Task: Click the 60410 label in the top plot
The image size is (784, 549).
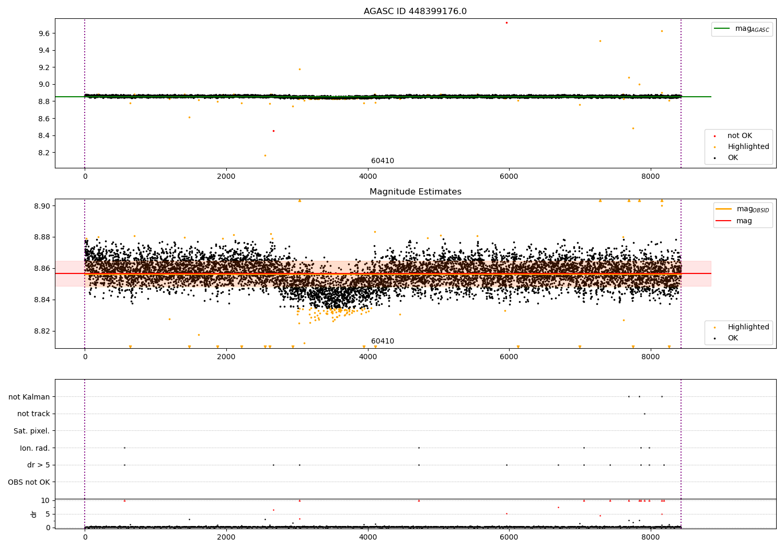Action: point(383,161)
